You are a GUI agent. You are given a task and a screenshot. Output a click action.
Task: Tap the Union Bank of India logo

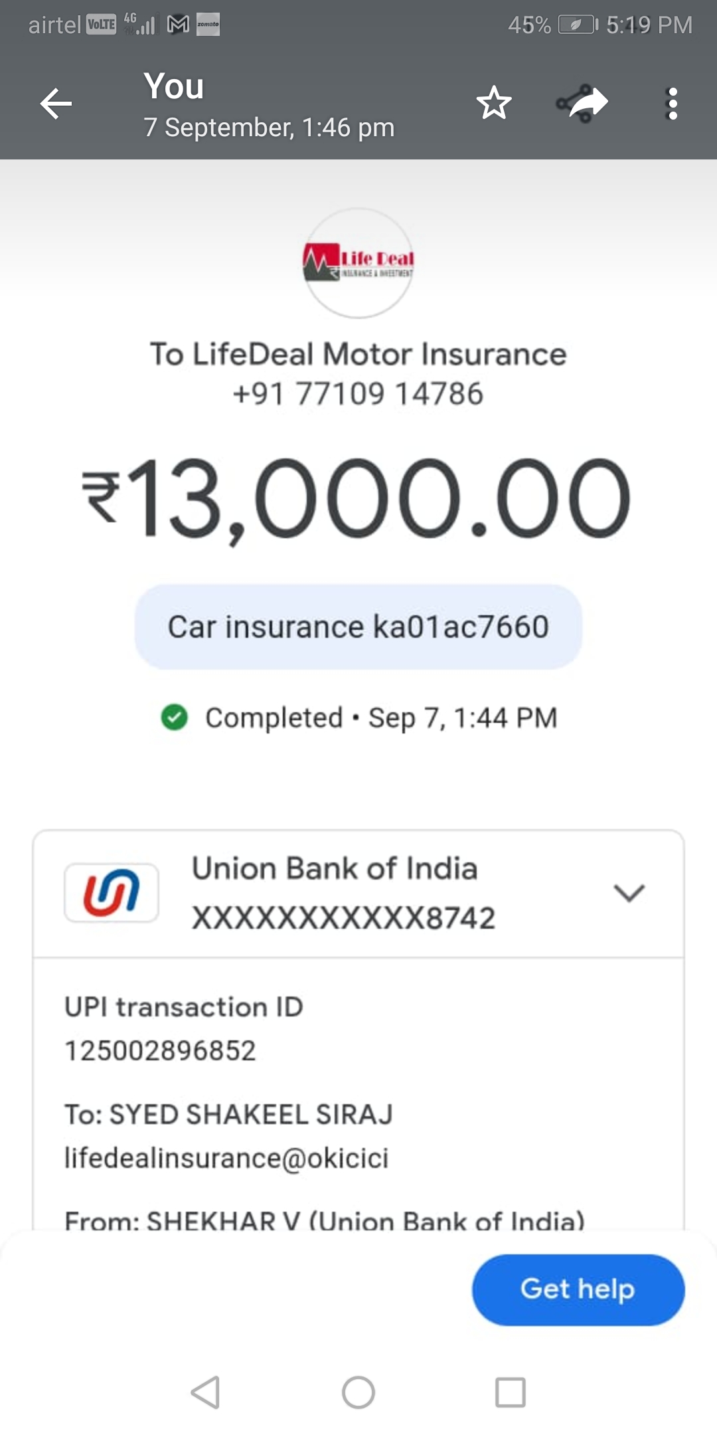coord(112,893)
